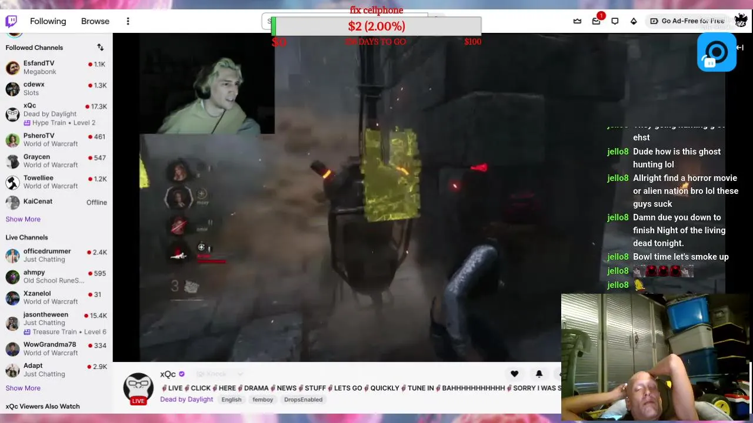Screen dimensions: 753x423
Task: Click the English tag
Action: coord(231,399)
